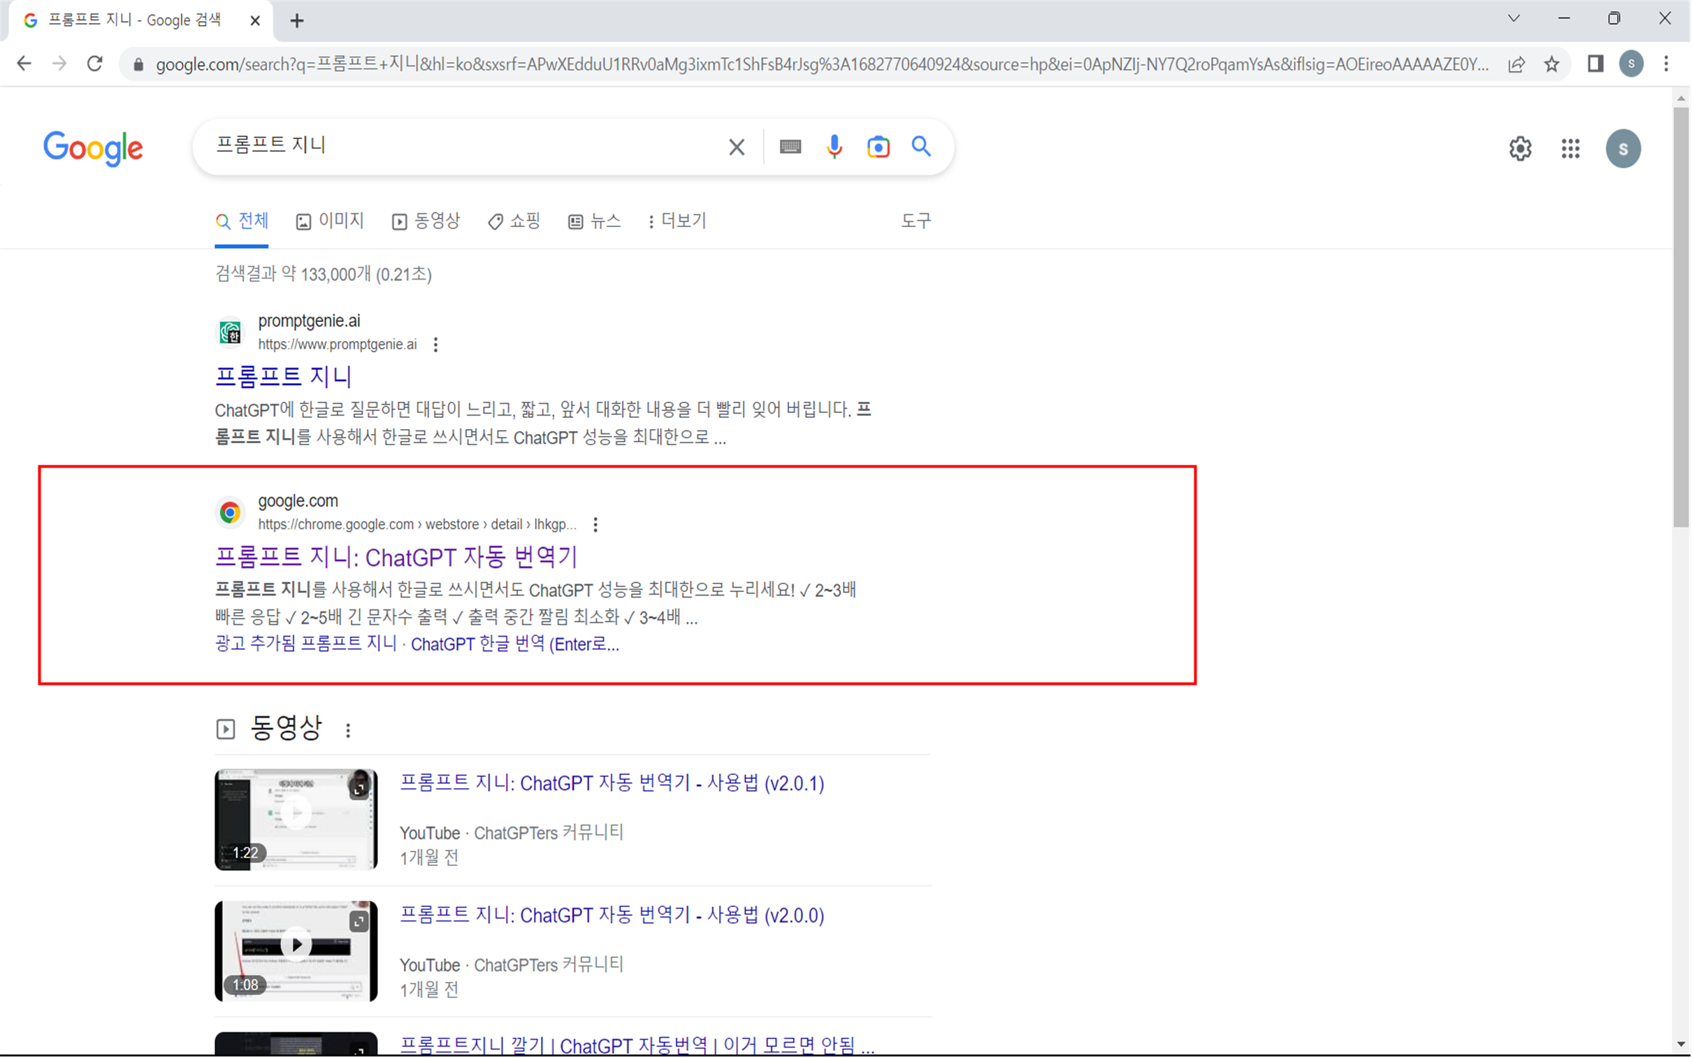Image resolution: width=1692 pixels, height=1058 pixels.
Task: Reload the current page
Action: 95,64
